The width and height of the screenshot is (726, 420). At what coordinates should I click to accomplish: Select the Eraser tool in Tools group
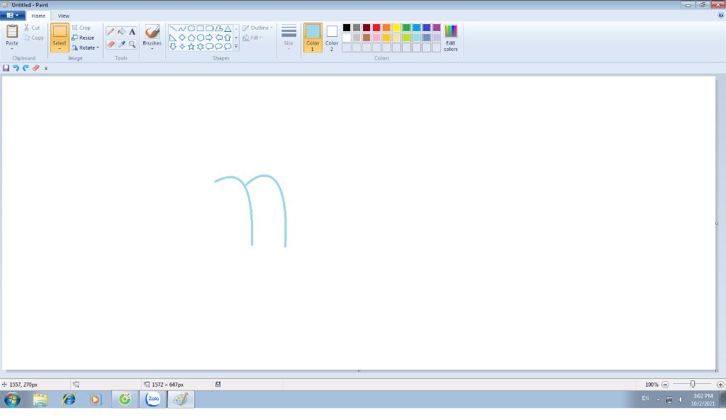tap(111, 45)
